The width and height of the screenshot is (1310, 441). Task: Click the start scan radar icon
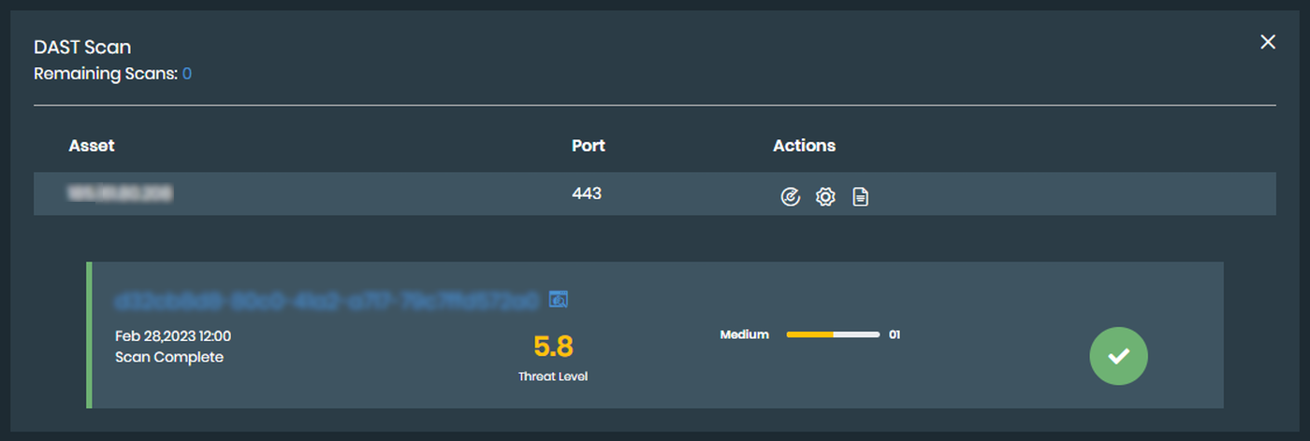(791, 197)
